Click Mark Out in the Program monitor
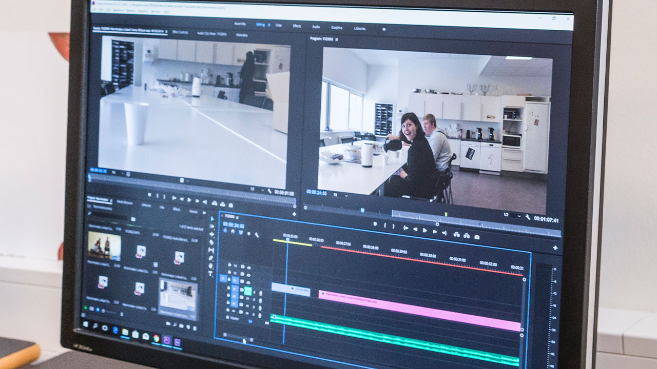The width and height of the screenshot is (657, 369). coord(393,226)
